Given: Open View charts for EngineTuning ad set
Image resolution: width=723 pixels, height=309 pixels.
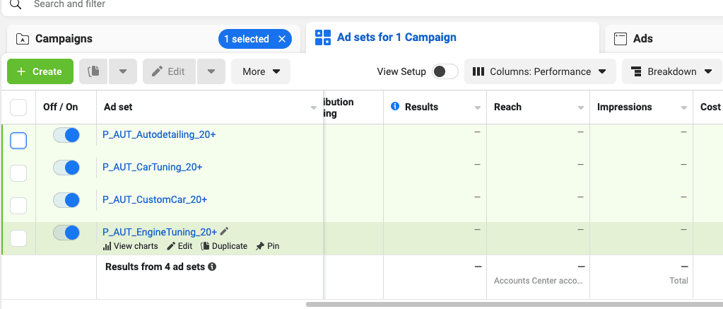Looking at the screenshot, I should click(131, 246).
